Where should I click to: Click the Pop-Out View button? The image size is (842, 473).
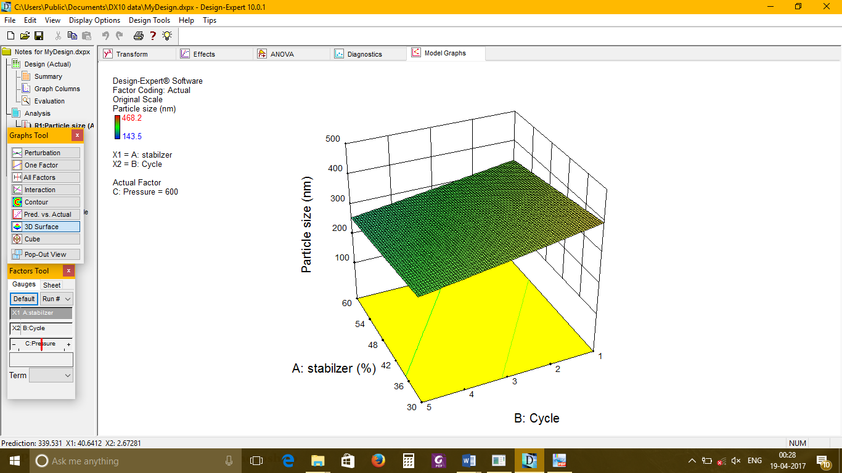click(x=45, y=254)
